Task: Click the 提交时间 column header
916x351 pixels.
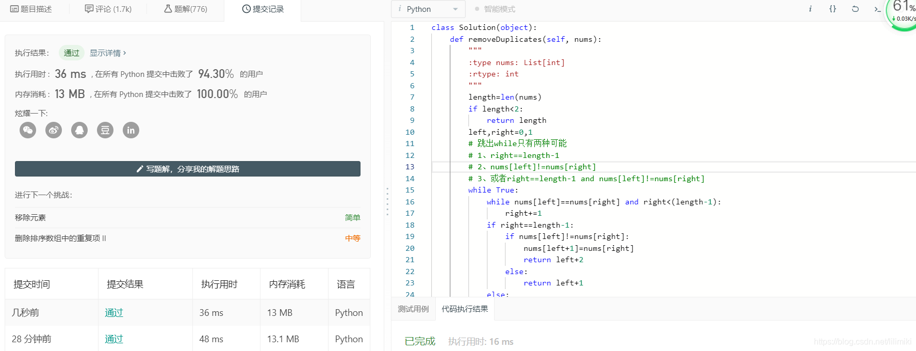Action: (x=31, y=284)
